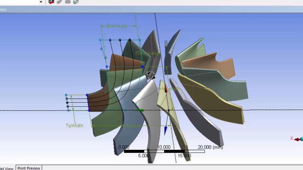Click the 10.000 scale ruler label
This screenshot has width=303, height=170.
164,147
